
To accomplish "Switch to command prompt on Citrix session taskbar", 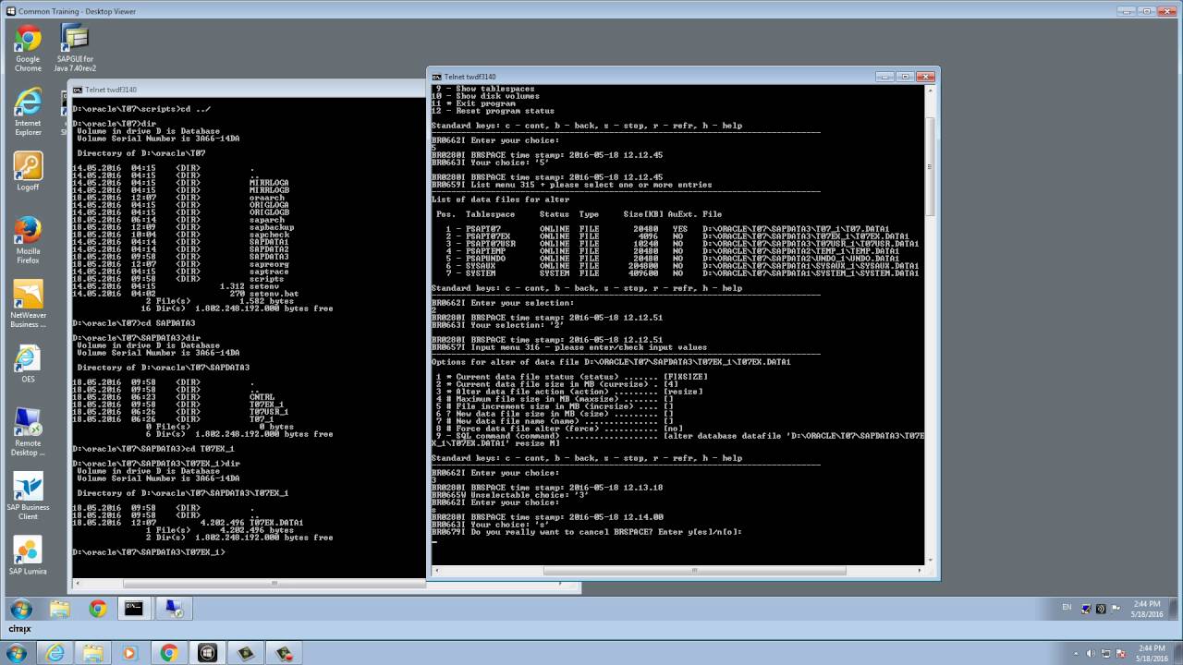I will (135, 608).
